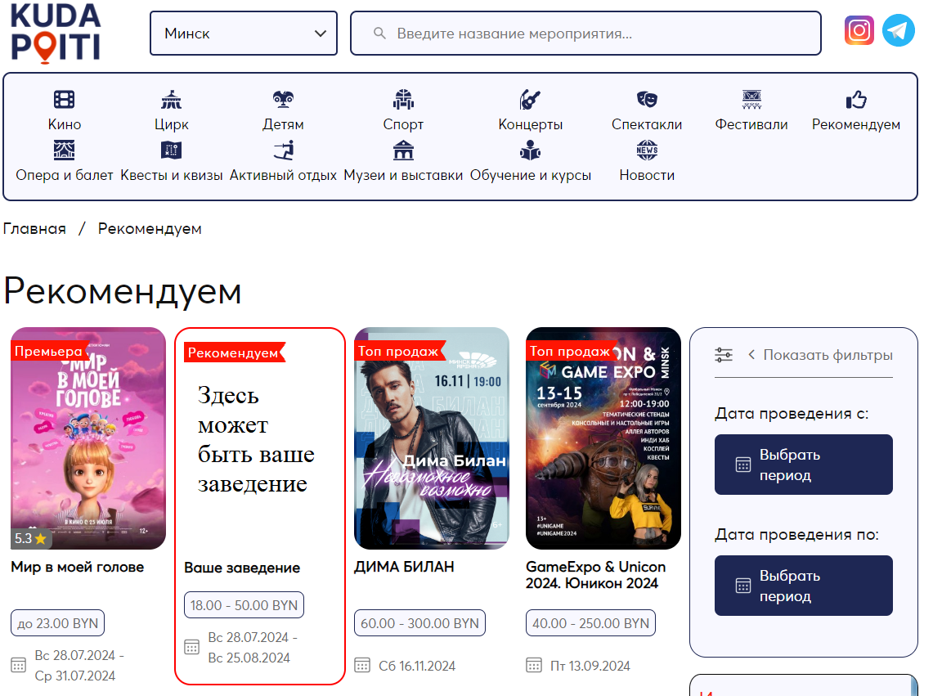Click the Цирк circus tent icon
Viewport: 942px width, 696px height.
click(171, 99)
